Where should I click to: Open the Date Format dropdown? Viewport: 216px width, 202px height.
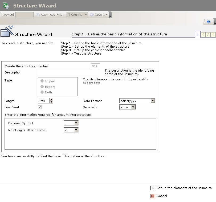click(153, 101)
